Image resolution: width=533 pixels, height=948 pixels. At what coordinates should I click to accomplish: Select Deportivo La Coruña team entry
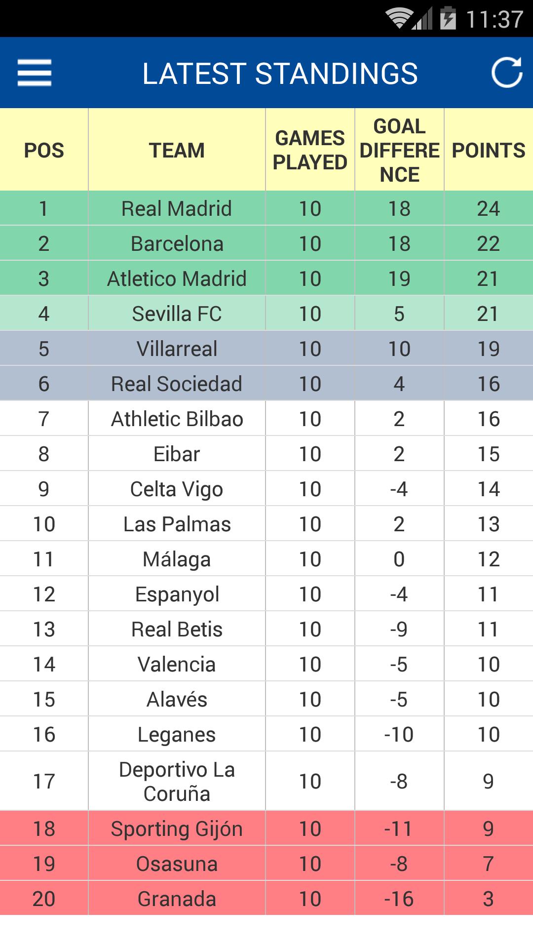(x=266, y=781)
